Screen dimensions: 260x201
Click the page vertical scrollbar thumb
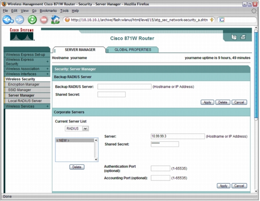tap(256, 75)
